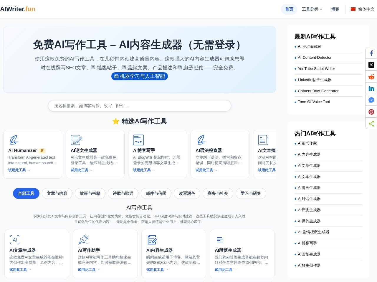Screen dimensions: 377x282
Task: Select the 全部工具 filter tab
Action: pos(26,193)
